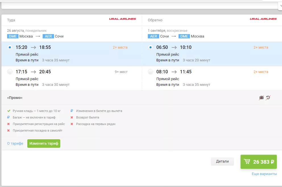This screenshot has height=187, width=282.
Task: Select the 15:20 outbound flight radio button
Action: tap(10, 47)
